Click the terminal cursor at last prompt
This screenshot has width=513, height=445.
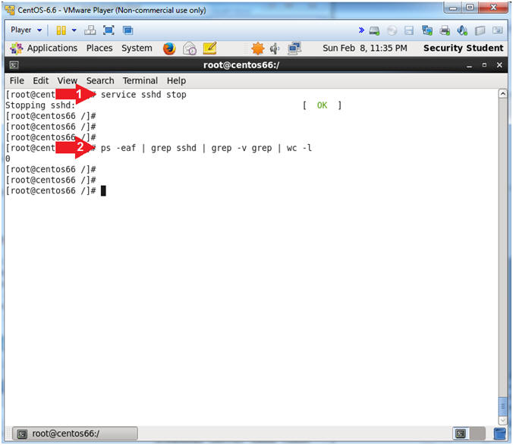[103, 191]
